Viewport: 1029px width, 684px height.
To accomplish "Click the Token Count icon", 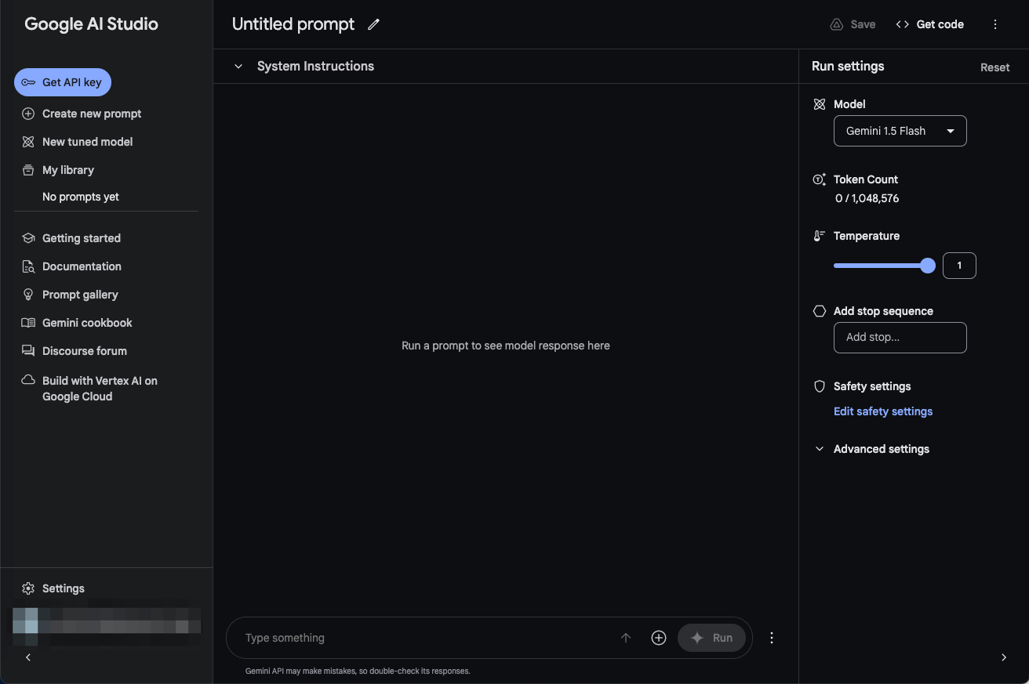I will (820, 179).
